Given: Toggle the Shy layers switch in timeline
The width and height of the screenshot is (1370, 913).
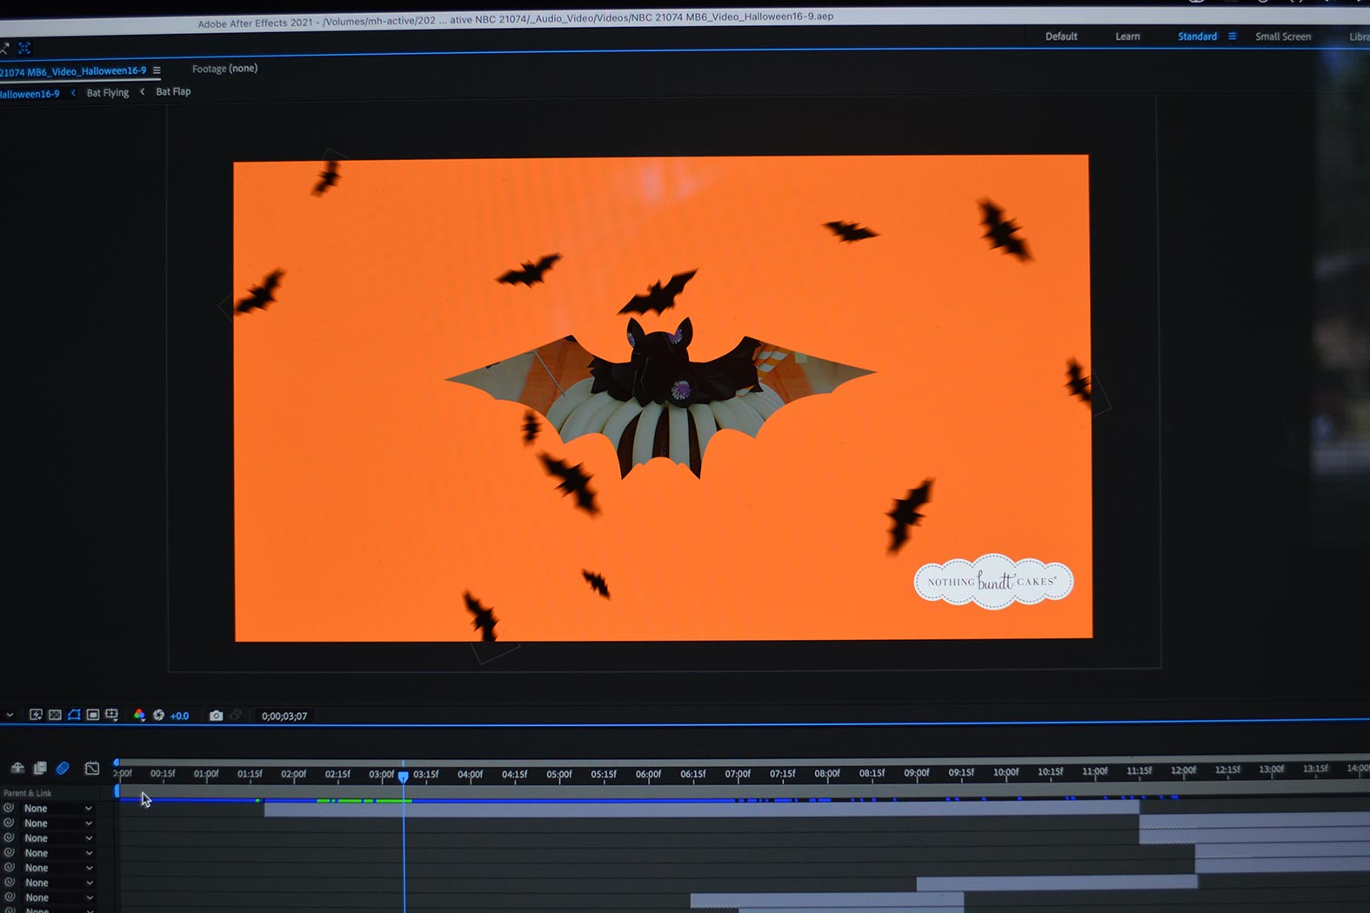Looking at the screenshot, I should [x=17, y=768].
